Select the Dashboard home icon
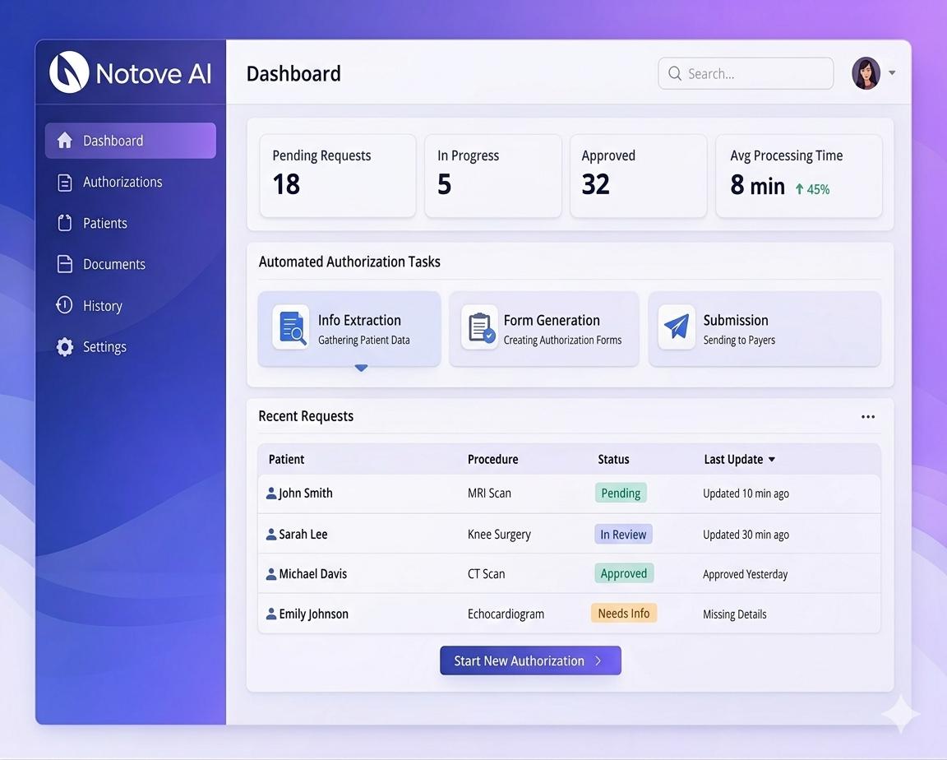Image resolution: width=947 pixels, height=760 pixels. 64,140
